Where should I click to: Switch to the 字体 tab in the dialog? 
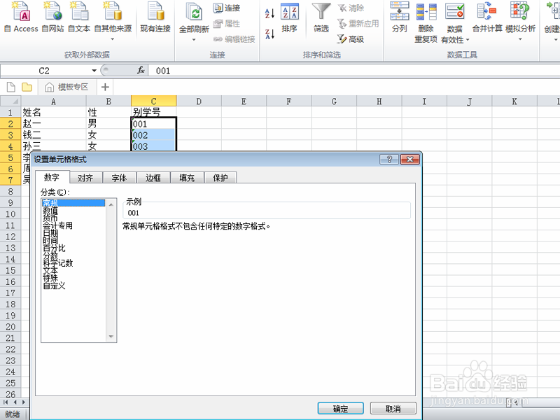(x=119, y=178)
